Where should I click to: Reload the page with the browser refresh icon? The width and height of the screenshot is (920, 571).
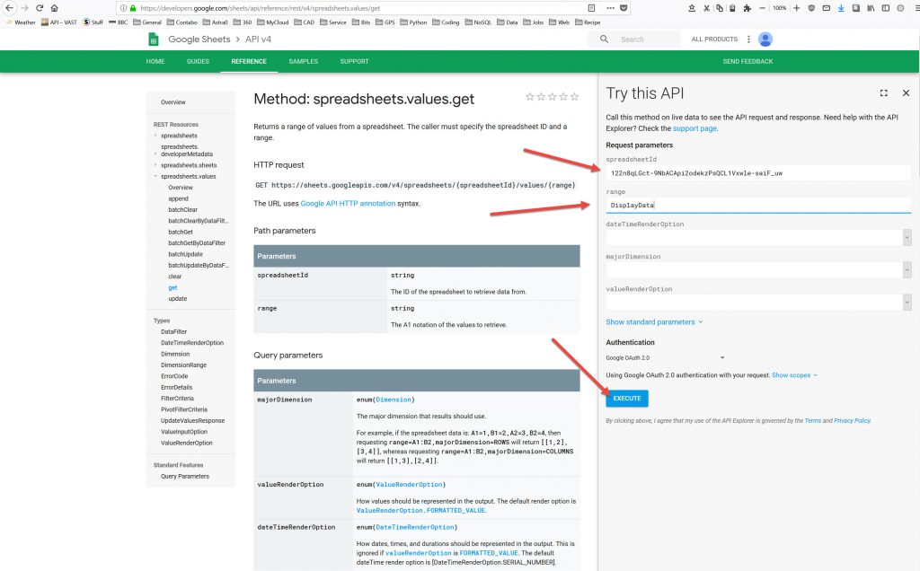coord(40,7)
